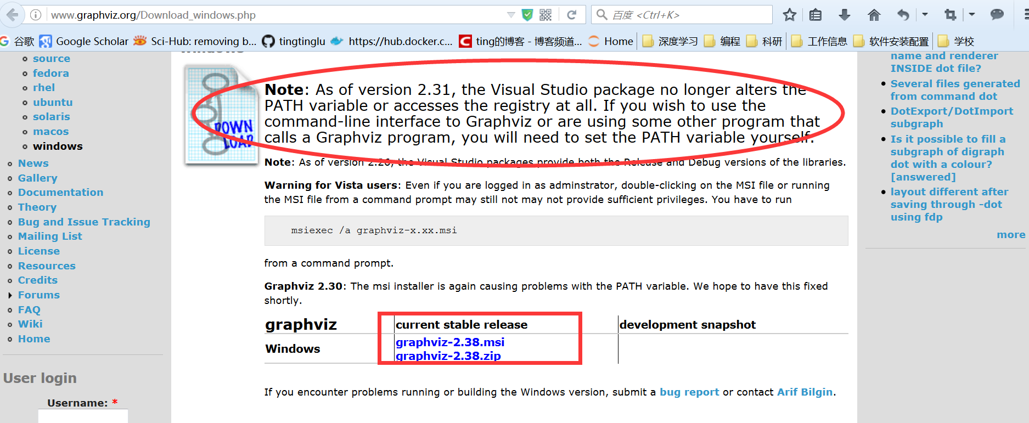Open Bug and Issue Tracking
The height and width of the screenshot is (423, 1029).
pos(84,222)
